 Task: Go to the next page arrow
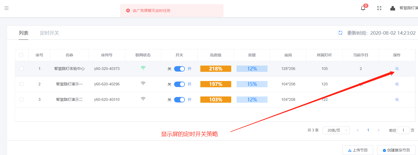coord(378,130)
